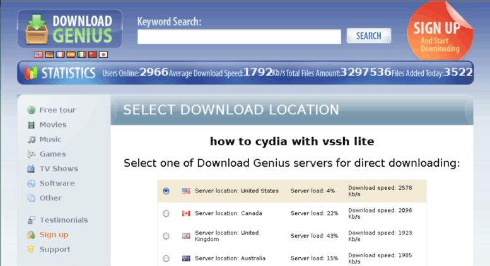Open the Movies category
The image size is (490, 266).
tap(53, 125)
